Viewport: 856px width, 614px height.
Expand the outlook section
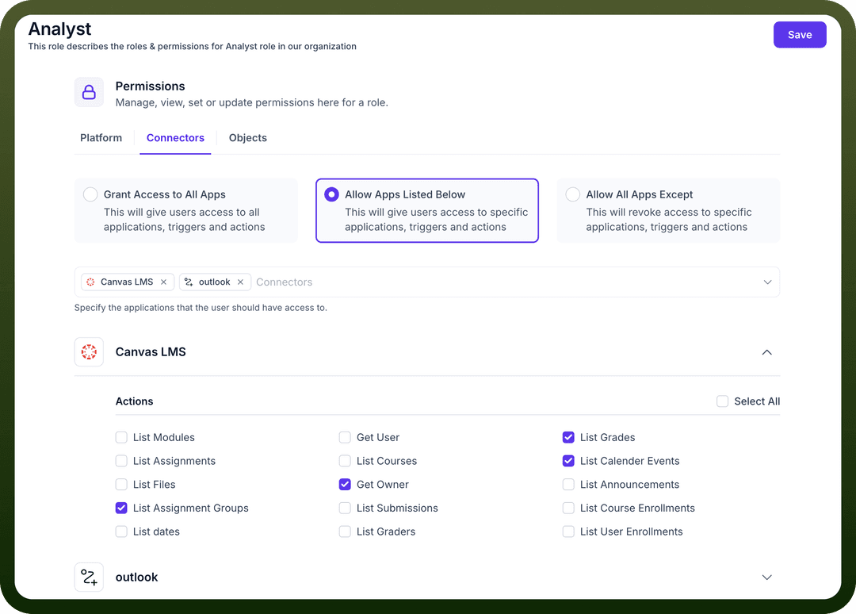click(767, 578)
